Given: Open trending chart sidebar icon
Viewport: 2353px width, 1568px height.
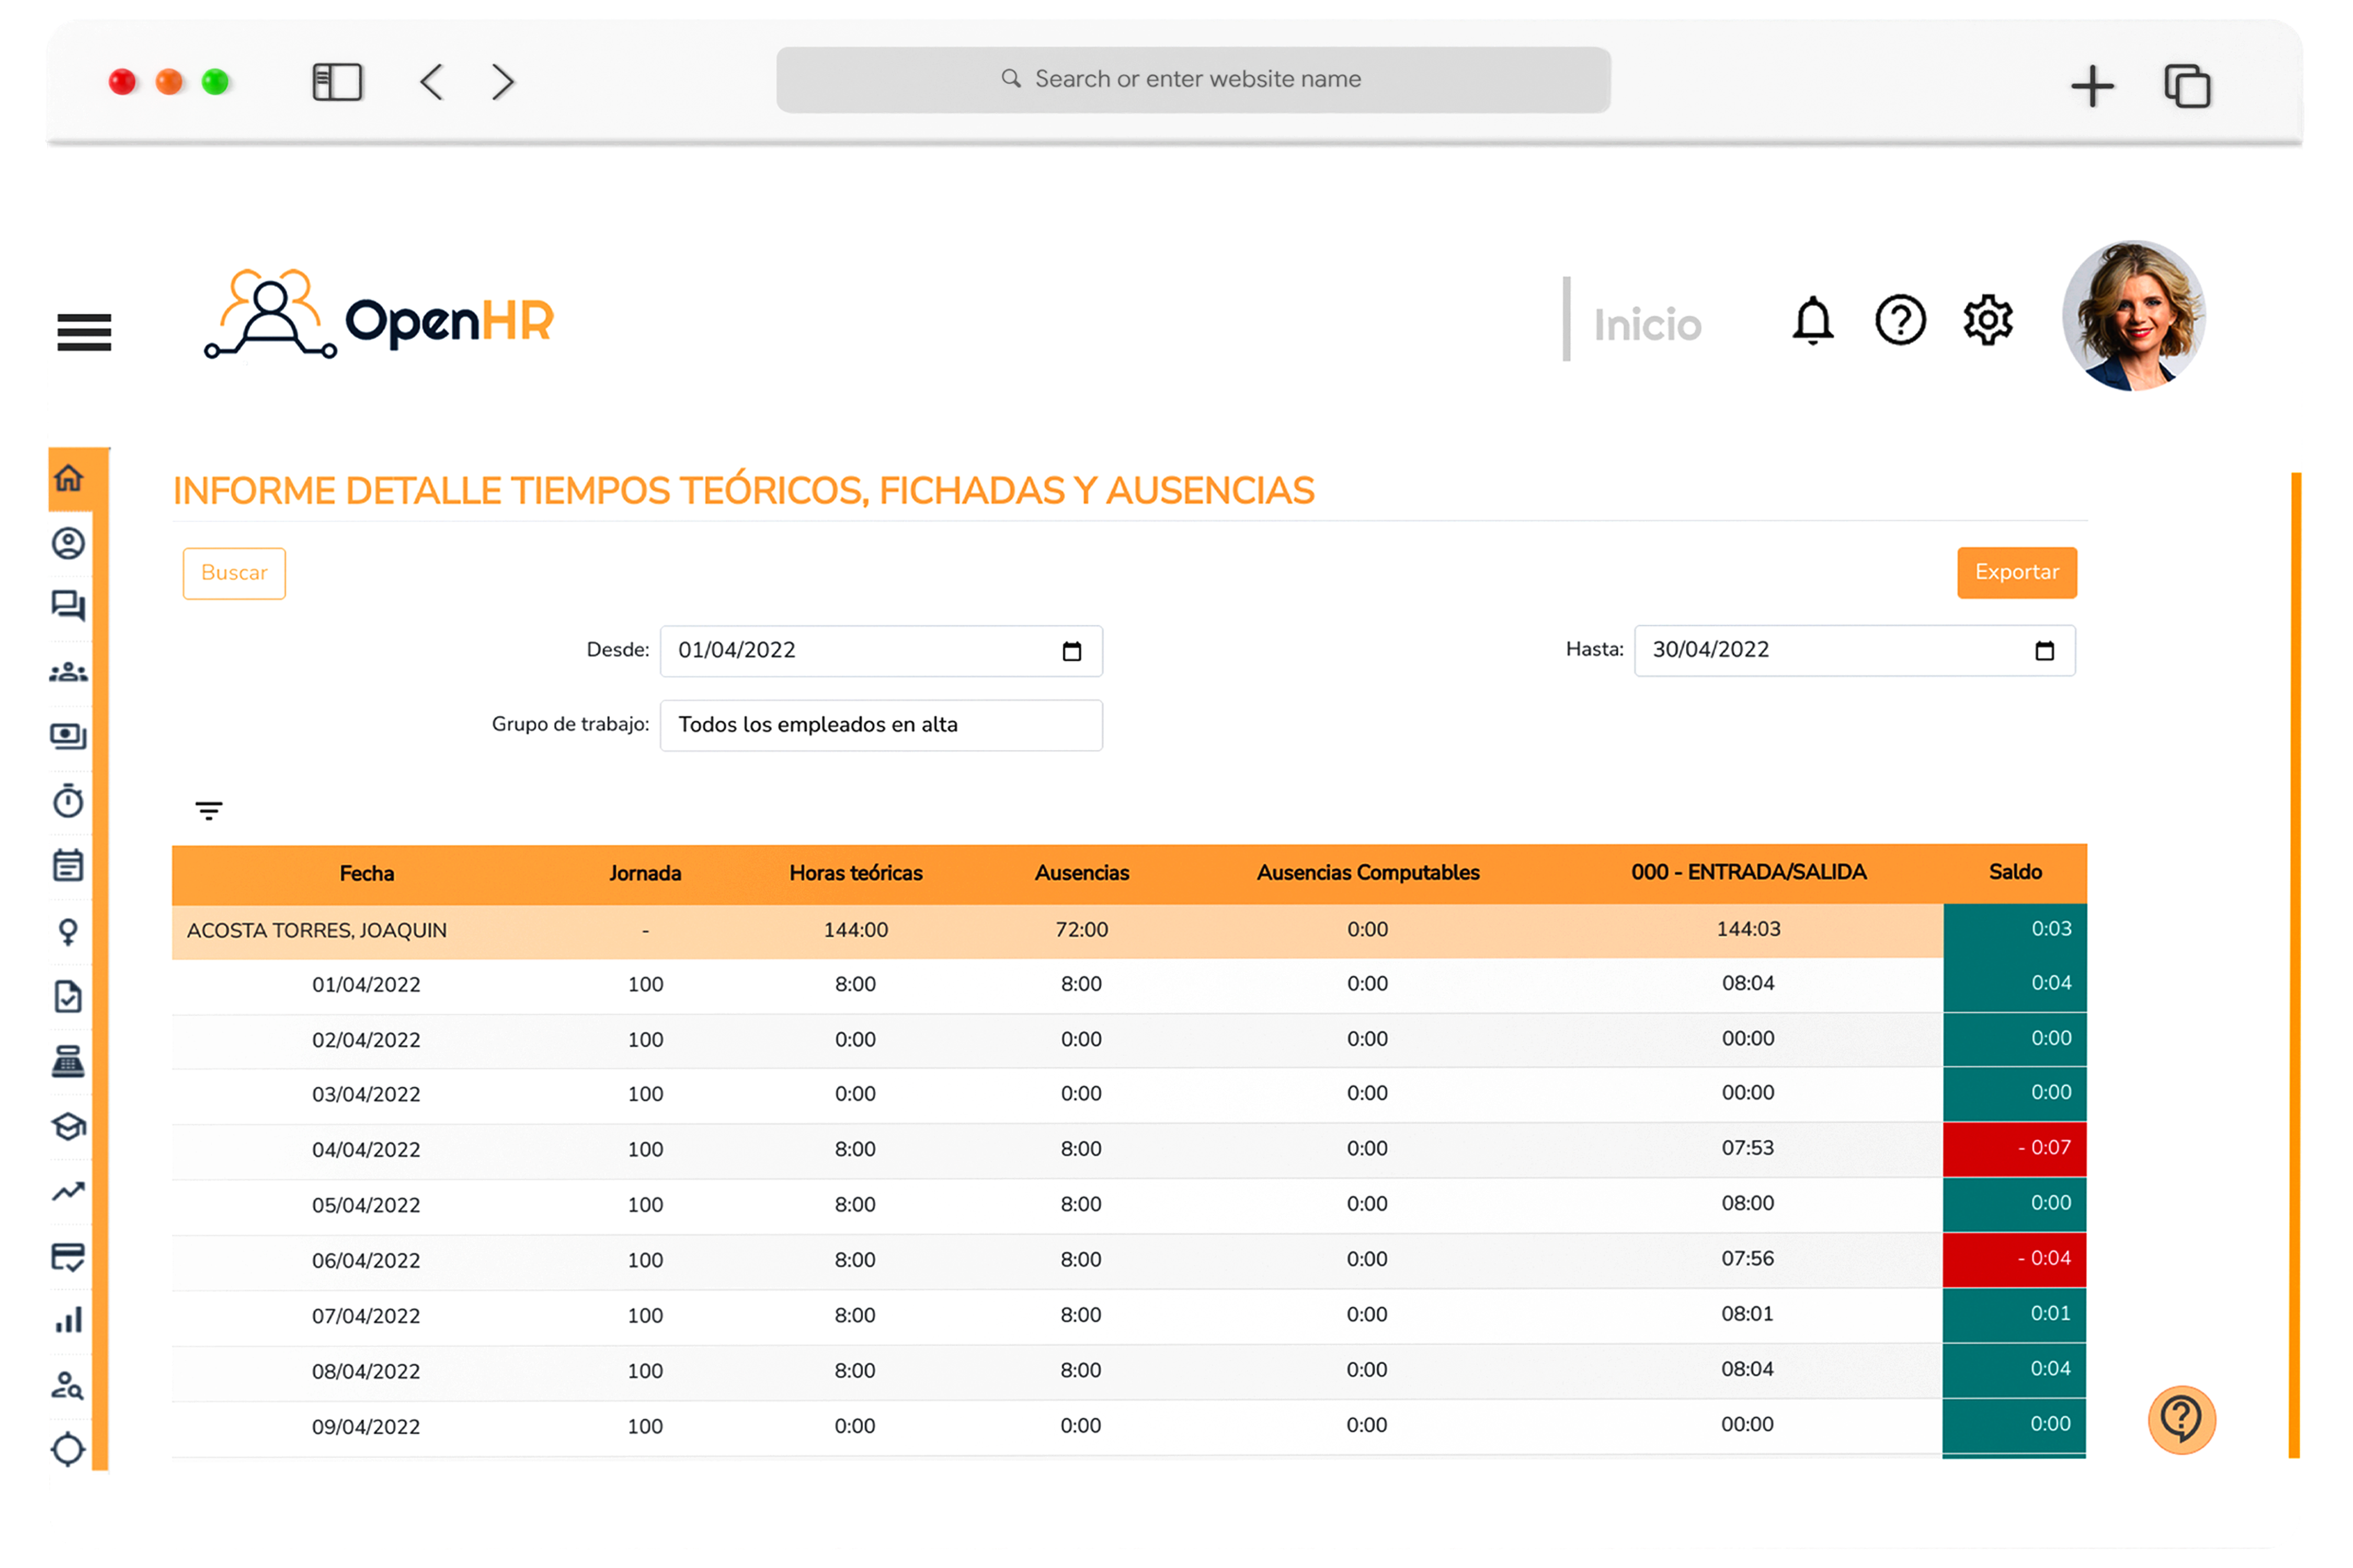Looking at the screenshot, I should point(68,1191).
